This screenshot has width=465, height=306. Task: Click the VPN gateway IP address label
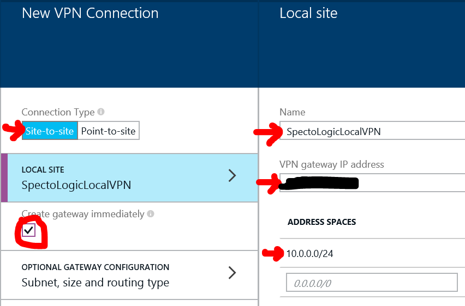331,164
